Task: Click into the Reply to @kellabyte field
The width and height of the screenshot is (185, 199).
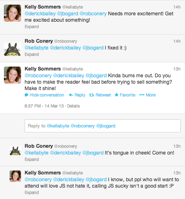Action: pos(103,126)
